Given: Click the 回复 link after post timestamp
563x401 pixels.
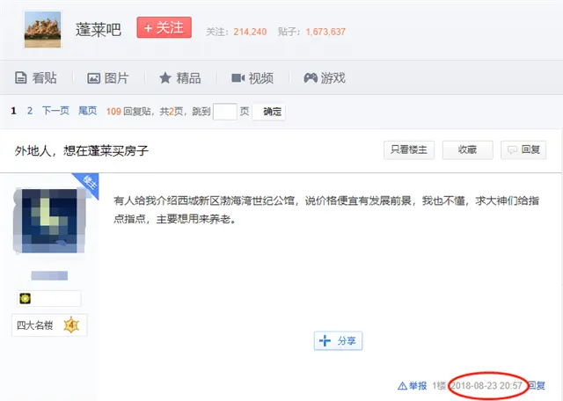Looking at the screenshot, I should pos(537,386).
